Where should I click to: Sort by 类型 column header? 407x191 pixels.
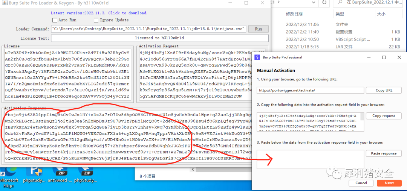[340, 14]
